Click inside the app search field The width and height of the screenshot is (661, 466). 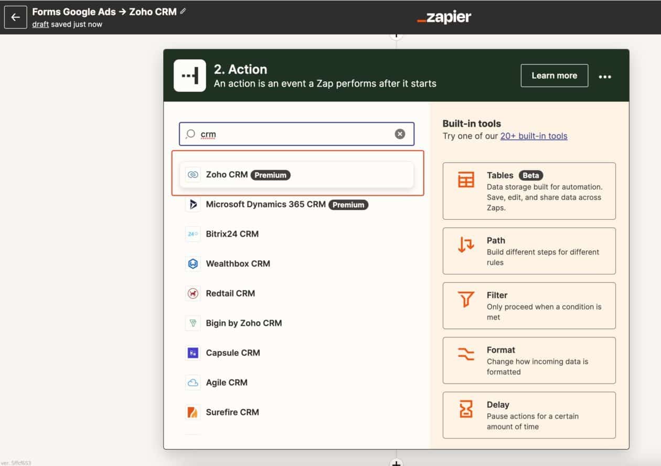tap(294, 134)
